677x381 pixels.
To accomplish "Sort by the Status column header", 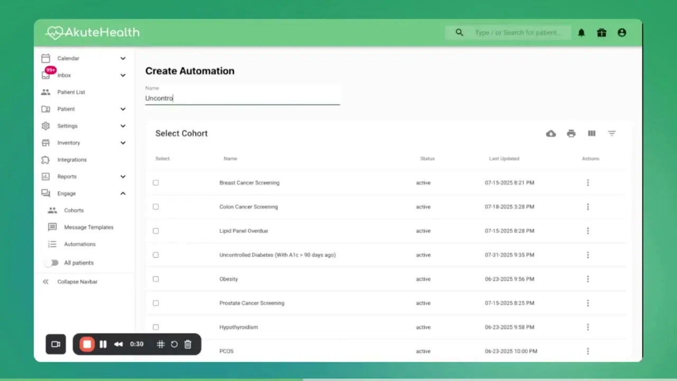I will pos(427,159).
